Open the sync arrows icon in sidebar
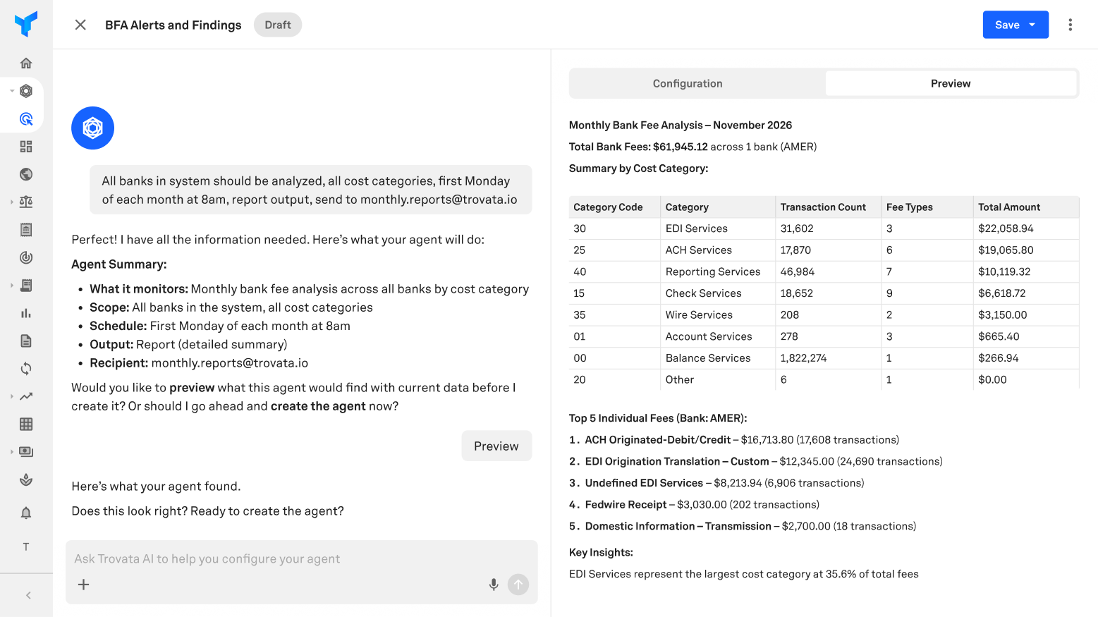1098x617 pixels. pos(26,369)
